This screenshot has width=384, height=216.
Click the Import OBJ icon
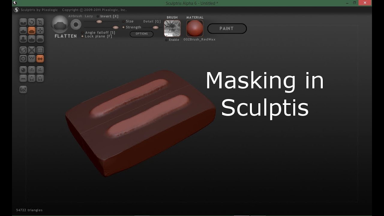(31, 70)
